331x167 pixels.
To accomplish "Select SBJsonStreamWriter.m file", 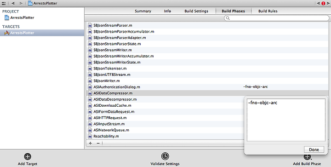I will 113,50.
